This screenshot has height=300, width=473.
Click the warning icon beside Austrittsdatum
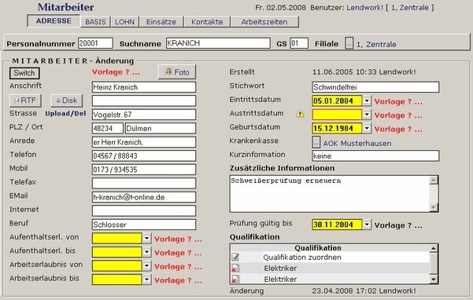coord(300,114)
